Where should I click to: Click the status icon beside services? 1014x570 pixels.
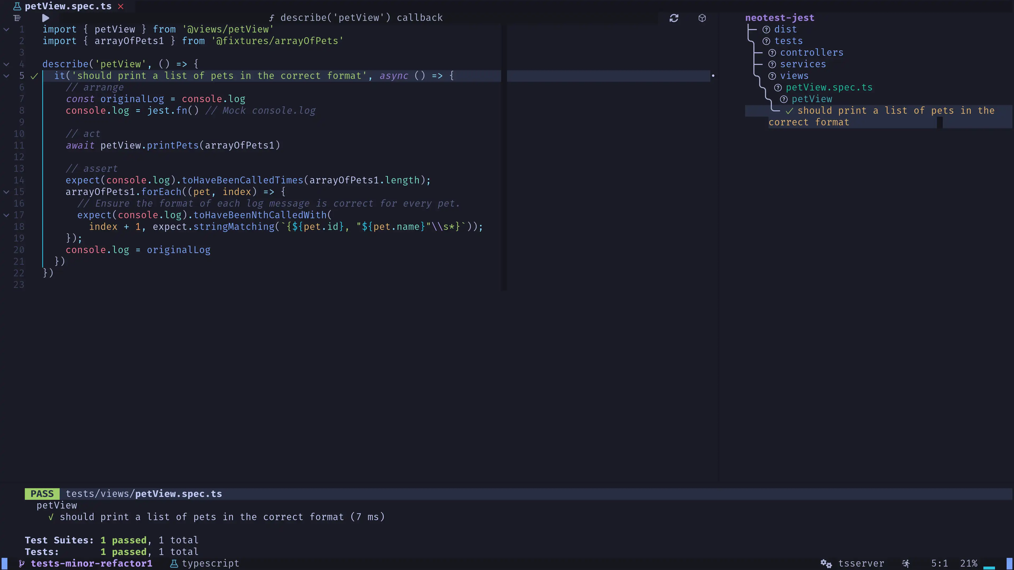[772, 64]
